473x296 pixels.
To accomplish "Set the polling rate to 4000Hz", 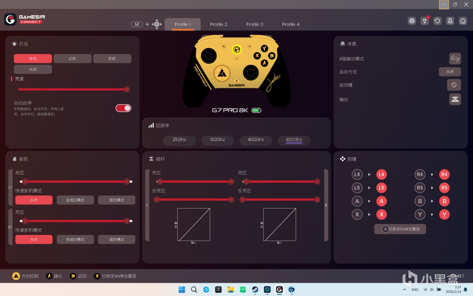I will tap(256, 140).
